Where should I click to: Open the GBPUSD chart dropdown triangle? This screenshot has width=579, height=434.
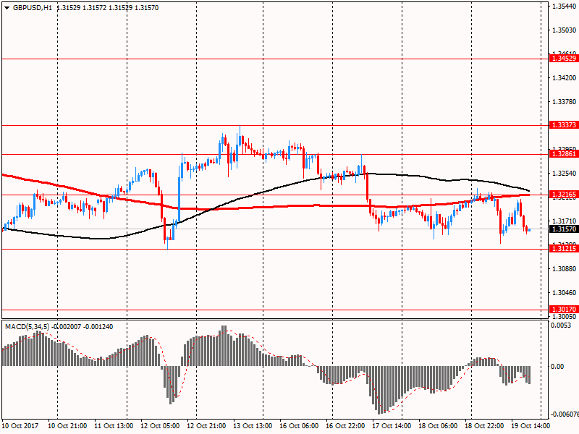7,8
